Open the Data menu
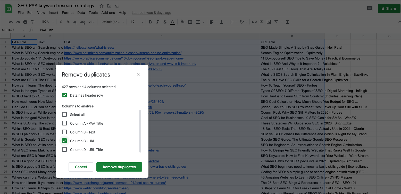Viewport: 401px width, 194px height. click(81, 13)
